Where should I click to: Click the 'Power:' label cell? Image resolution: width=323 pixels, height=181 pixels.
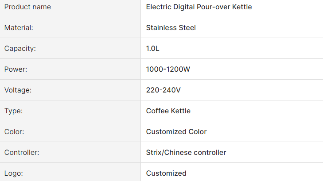pyautogui.click(x=16, y=69)
